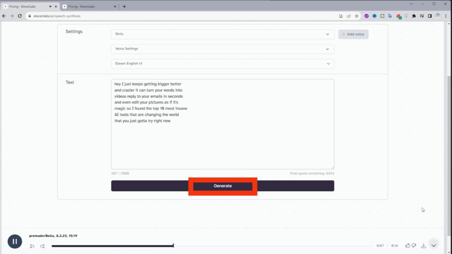Bookmark this page with star icon
Viewport: 452px width, 254px height.
[x=356, y=16]
